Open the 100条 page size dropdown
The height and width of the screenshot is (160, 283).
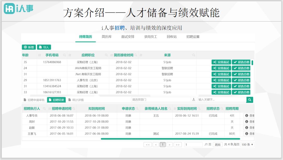[247, 144]
